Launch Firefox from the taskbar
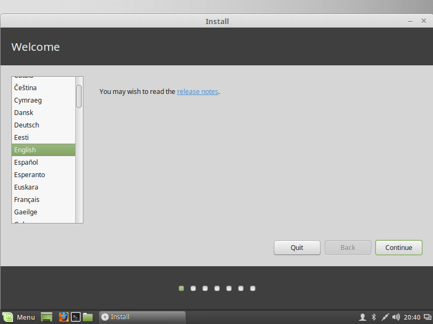The width and height of the screenshot is (433, 324). pos(63,317)
